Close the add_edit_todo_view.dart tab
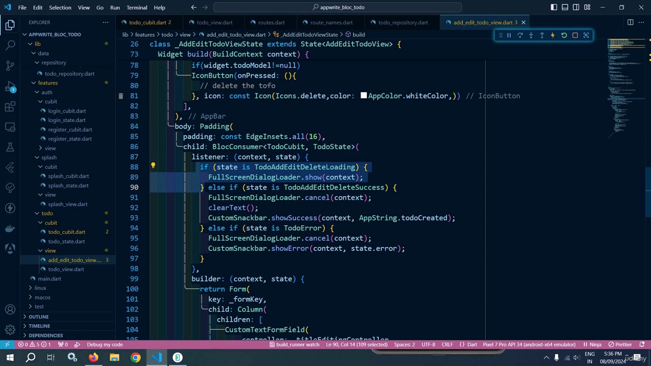This screenshot has height=366, width=651. [x=523, y=22]
